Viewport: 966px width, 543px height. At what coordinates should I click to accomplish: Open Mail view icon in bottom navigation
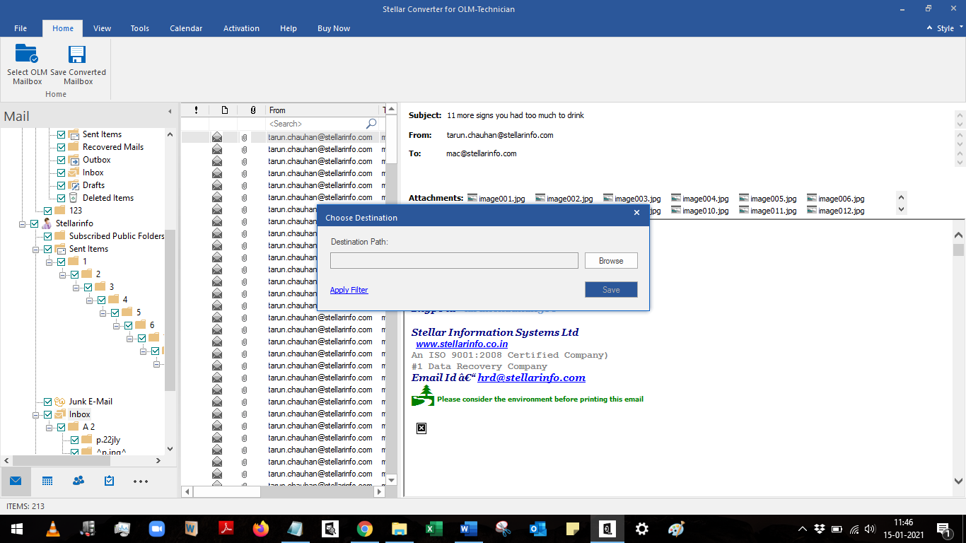[x=16, y=481]
